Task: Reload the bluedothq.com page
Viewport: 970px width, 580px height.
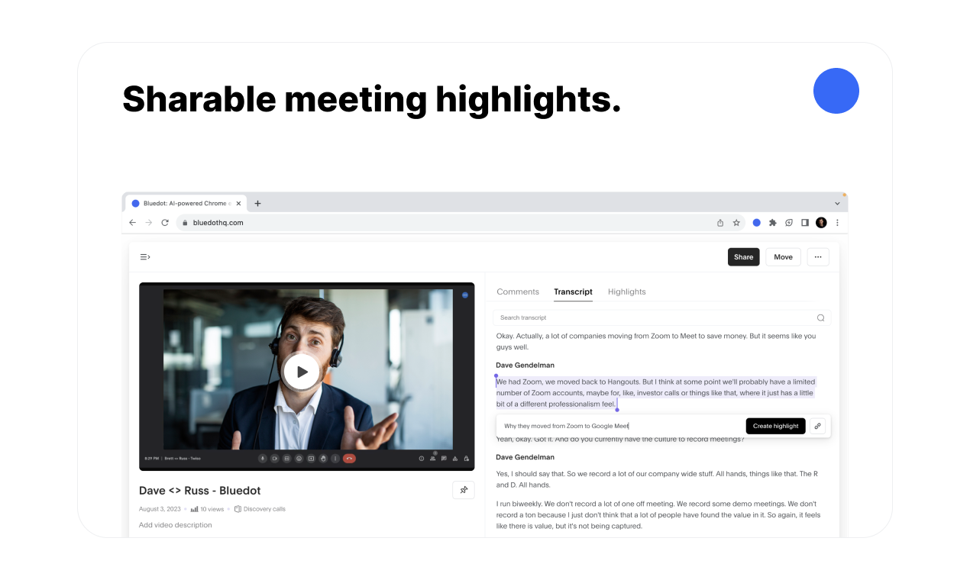Action: pyautogui.click(x=165, y=223)
